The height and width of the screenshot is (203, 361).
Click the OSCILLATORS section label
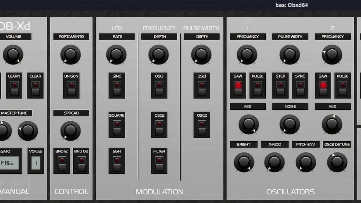click(290, 192)
